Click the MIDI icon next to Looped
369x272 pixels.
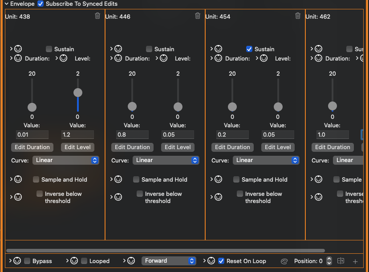click(74, 261)
